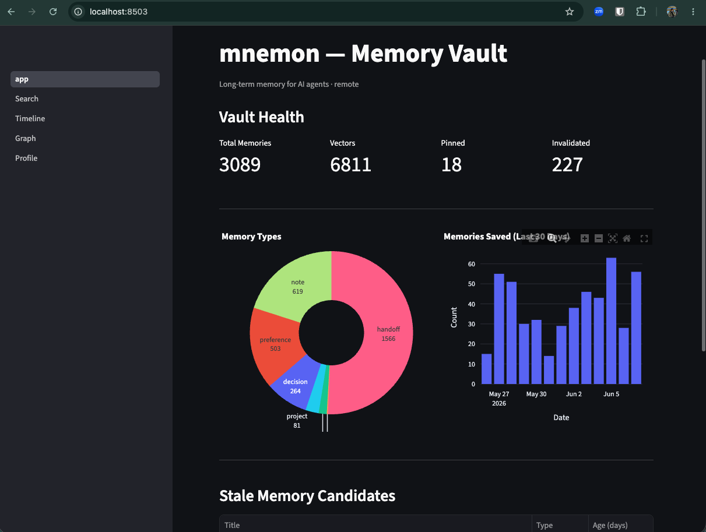Click the Vault Health heading
The width and height of the screenshot is (706, 532).
coord(262,117)
